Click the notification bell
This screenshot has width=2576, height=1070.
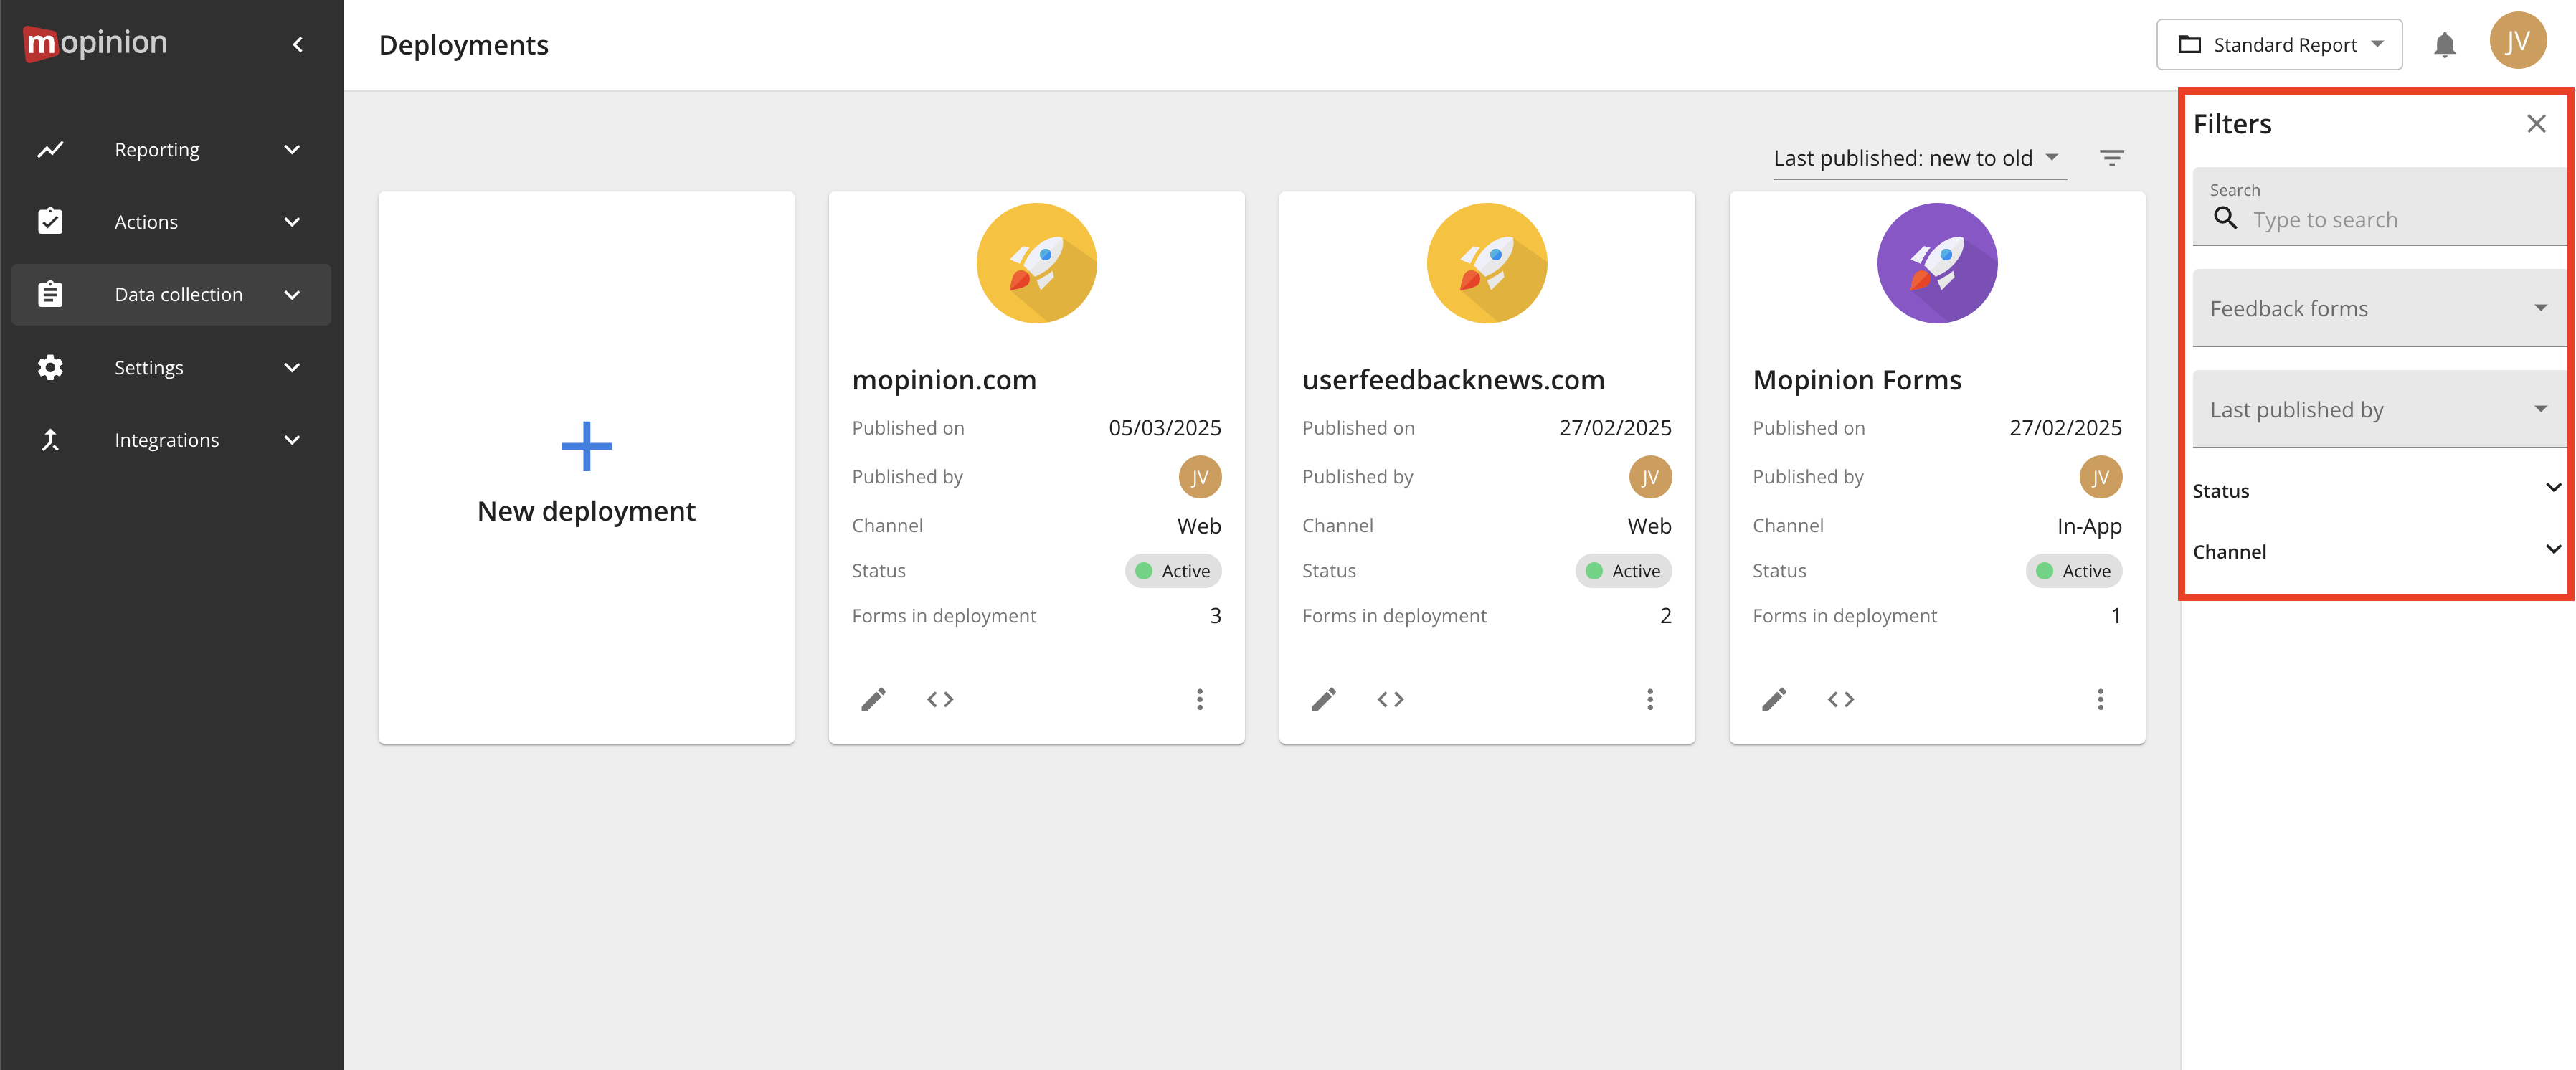pos(2444,44)
